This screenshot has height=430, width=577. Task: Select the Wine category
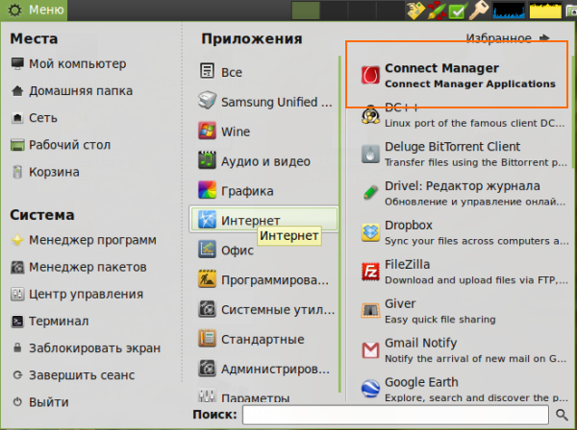tap(235, 131)
